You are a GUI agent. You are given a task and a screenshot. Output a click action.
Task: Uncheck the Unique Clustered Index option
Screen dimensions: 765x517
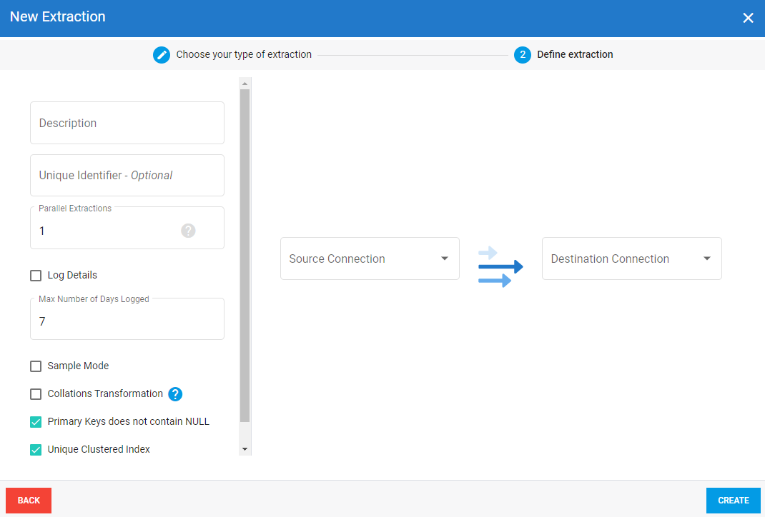(36, 450)
